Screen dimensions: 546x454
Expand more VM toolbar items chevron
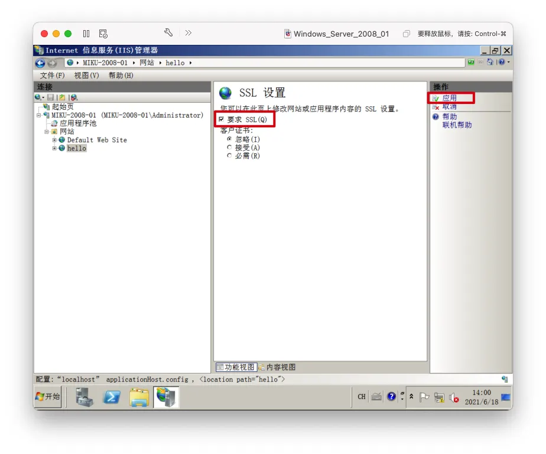coord(188,33)
